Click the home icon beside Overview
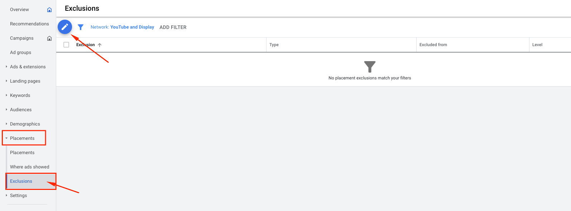Image resolution: width=571 pixels, height=211 pixels. click(x=49, y=10)
